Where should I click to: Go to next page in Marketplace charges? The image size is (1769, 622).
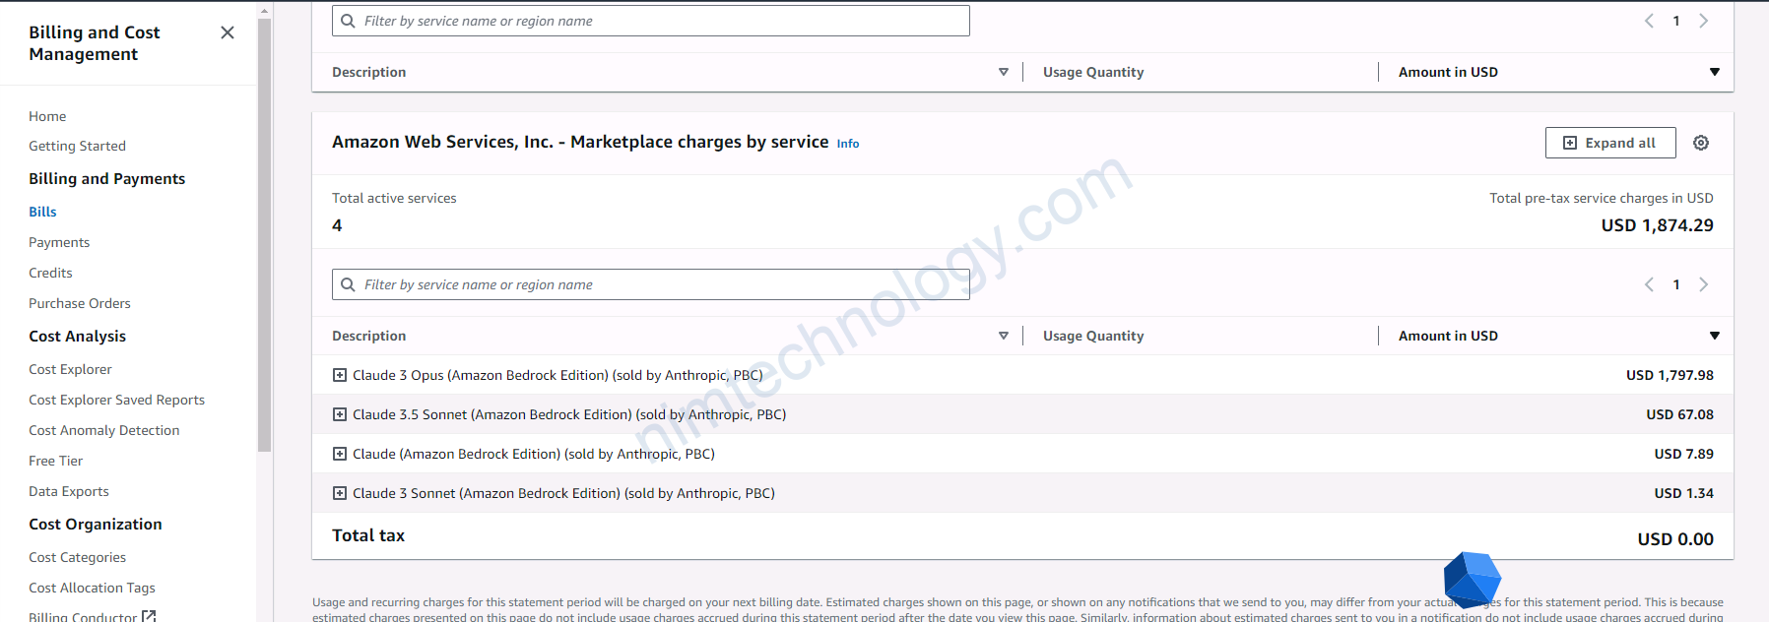coord(1703,284)
